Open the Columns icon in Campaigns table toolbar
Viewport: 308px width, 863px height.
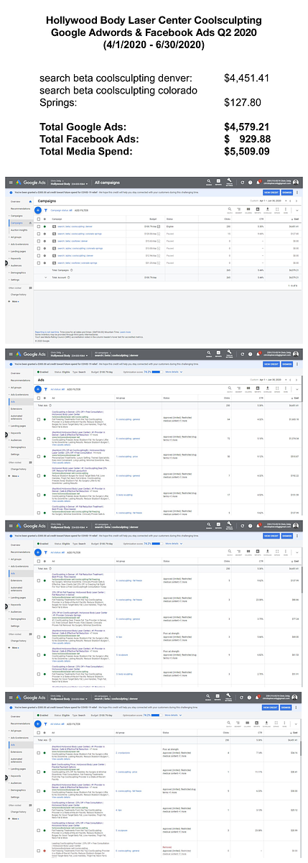click(248, 209)
